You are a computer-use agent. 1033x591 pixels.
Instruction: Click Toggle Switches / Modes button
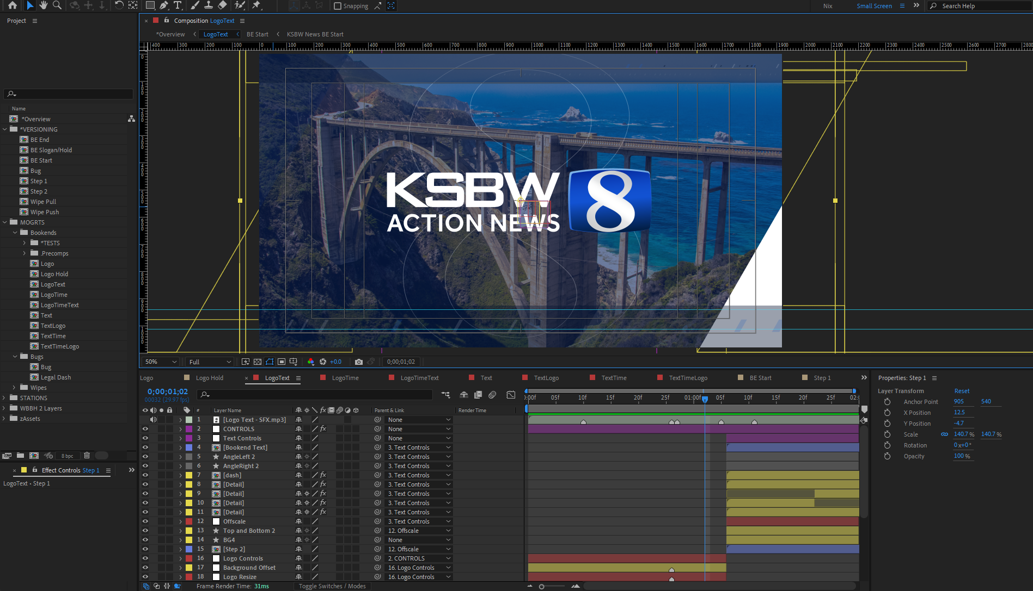click(332, 586)
